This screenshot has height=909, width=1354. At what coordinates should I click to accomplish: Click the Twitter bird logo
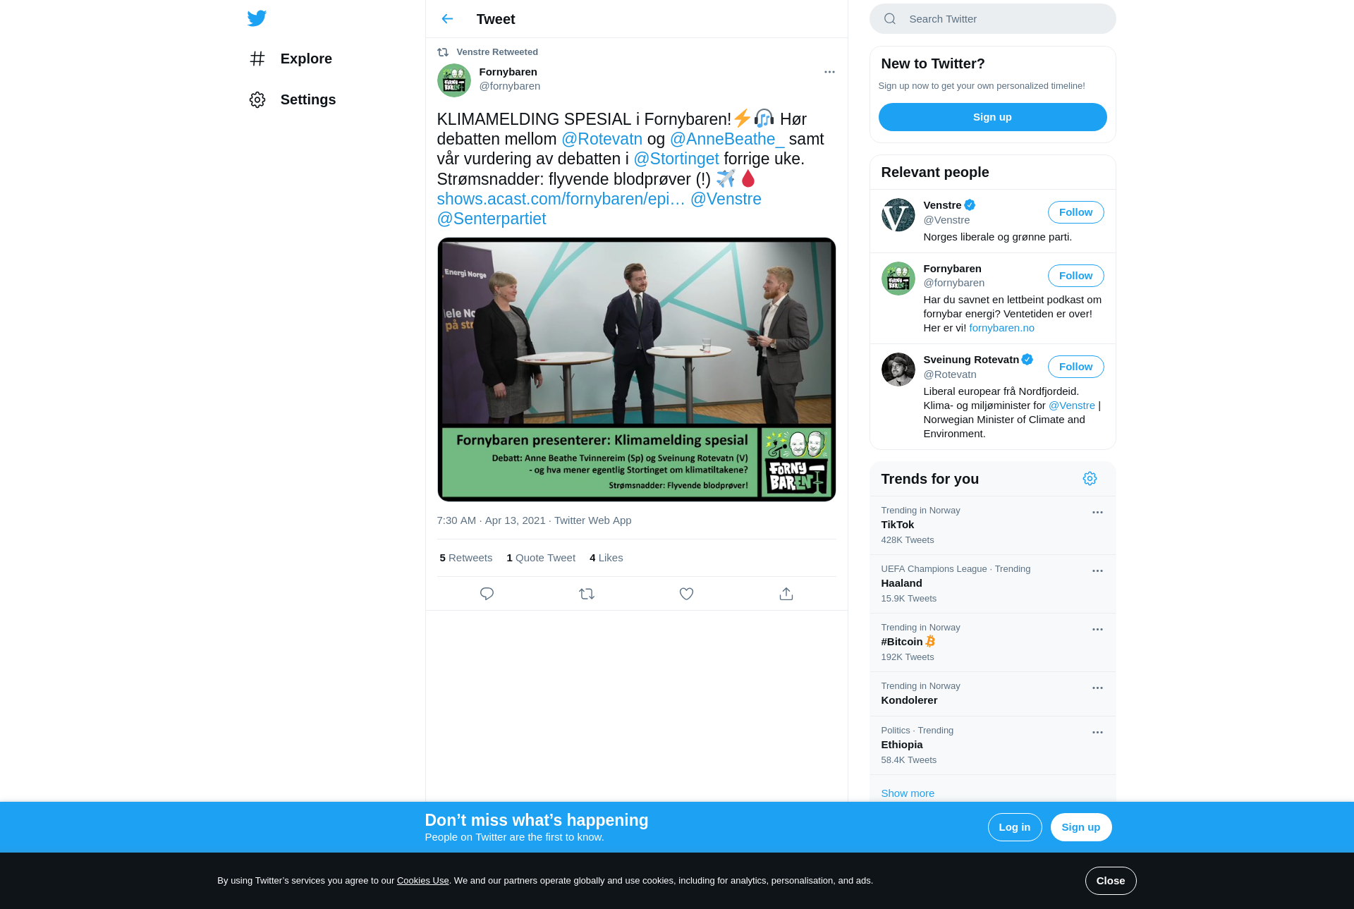[x=257, y=18]
